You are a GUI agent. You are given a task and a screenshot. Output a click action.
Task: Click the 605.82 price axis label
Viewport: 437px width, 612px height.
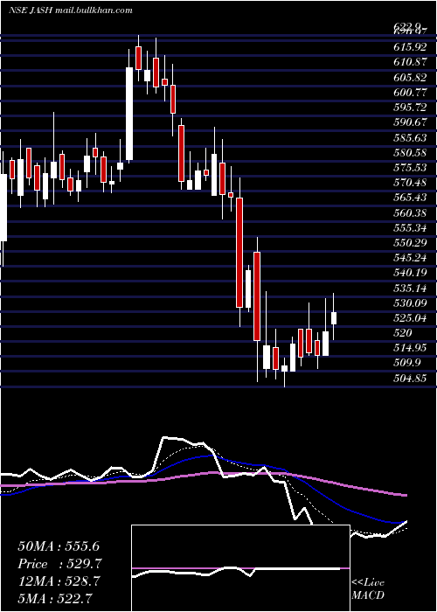[x=409, y=77]
